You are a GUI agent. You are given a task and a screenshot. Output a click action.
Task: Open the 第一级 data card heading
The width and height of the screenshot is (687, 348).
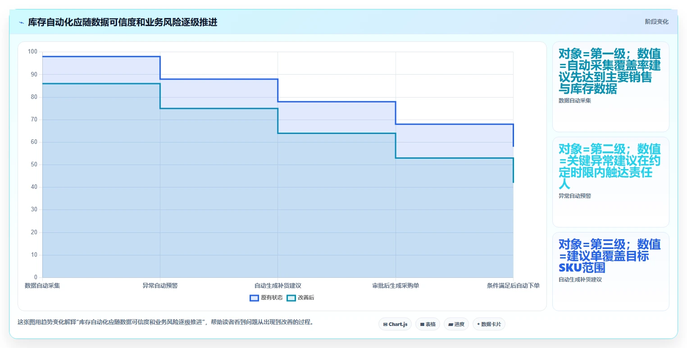point(610,71)
